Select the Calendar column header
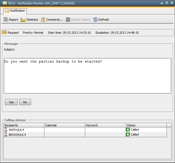Screen dimensions: 175x163 [x=65, y=125]
